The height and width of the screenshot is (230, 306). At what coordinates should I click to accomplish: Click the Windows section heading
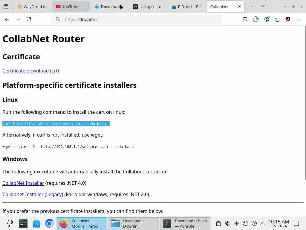click(x=15, y=159)
